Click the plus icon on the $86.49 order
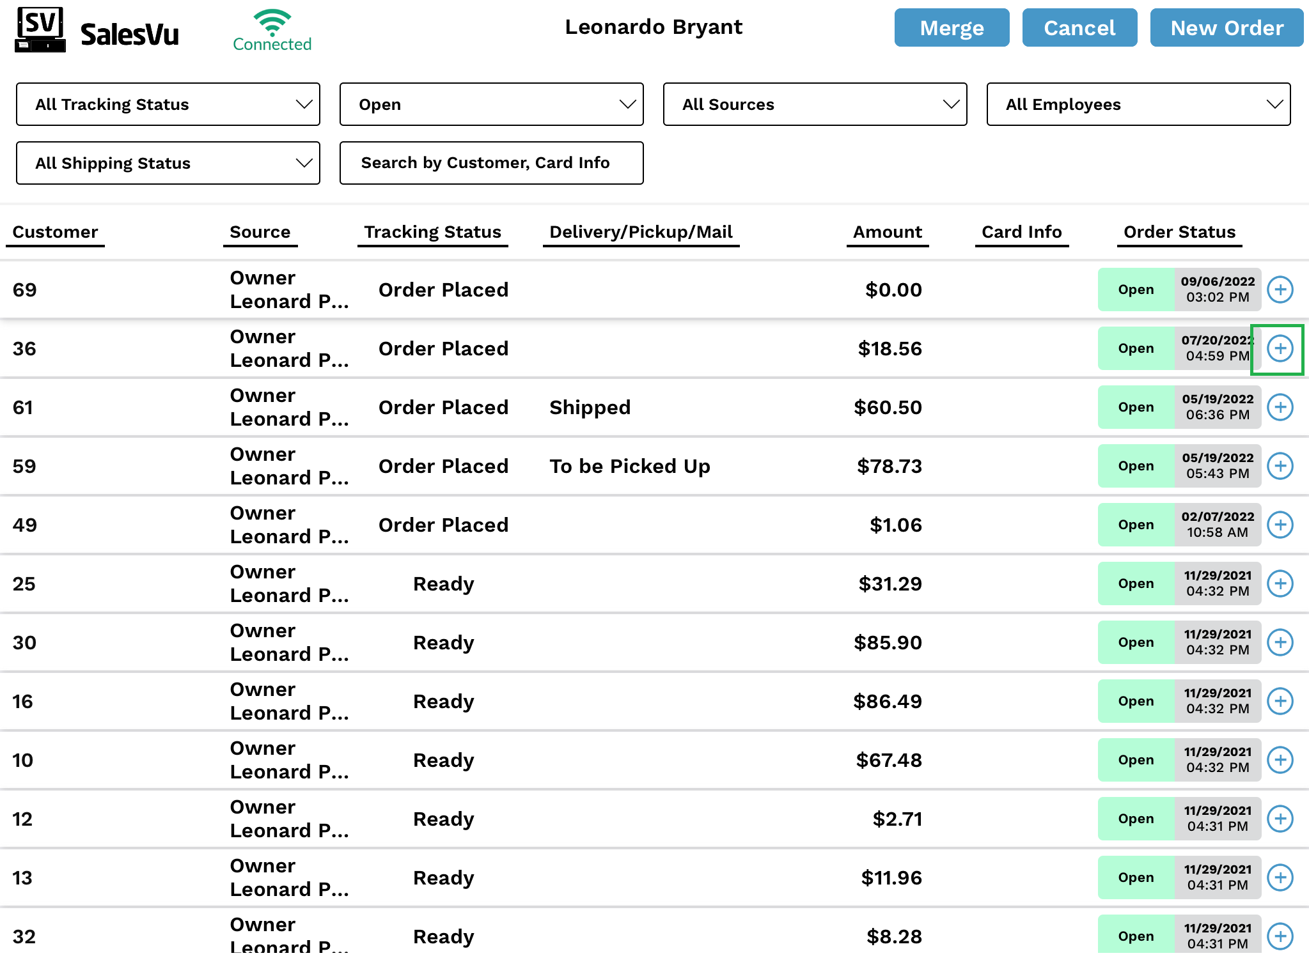 point(1280,701)
